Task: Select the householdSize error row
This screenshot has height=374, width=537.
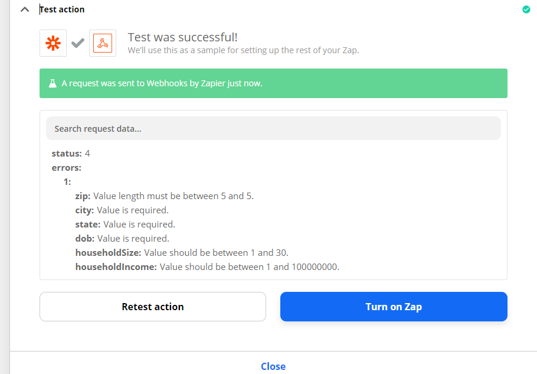Action: tap(182, 253)
